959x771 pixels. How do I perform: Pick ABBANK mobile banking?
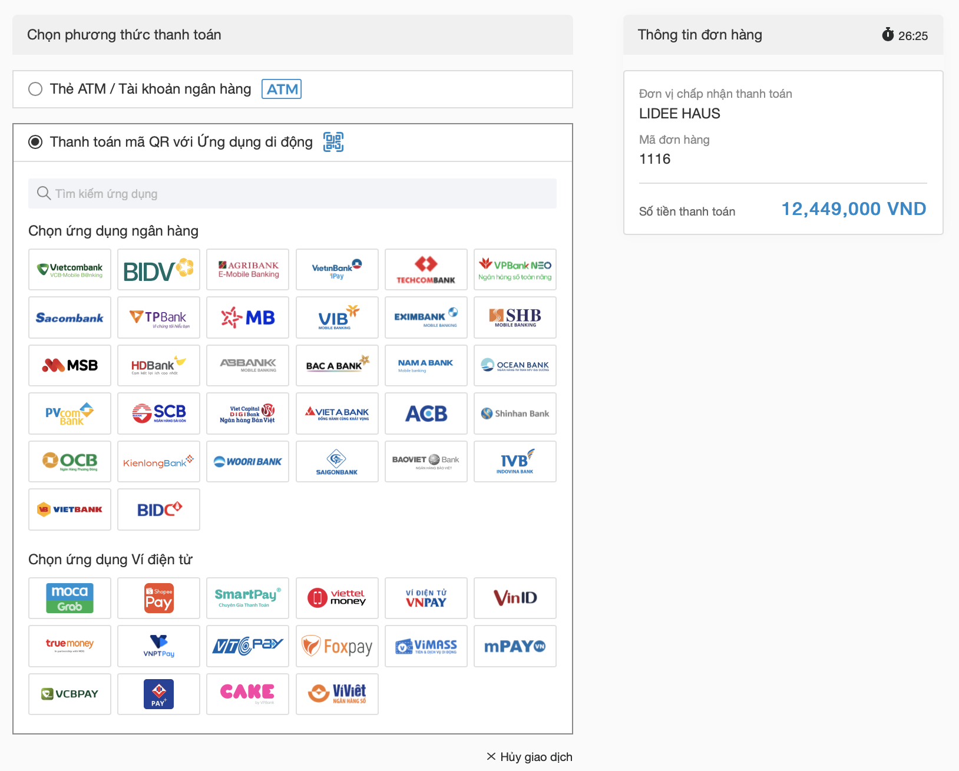(247, 365)
